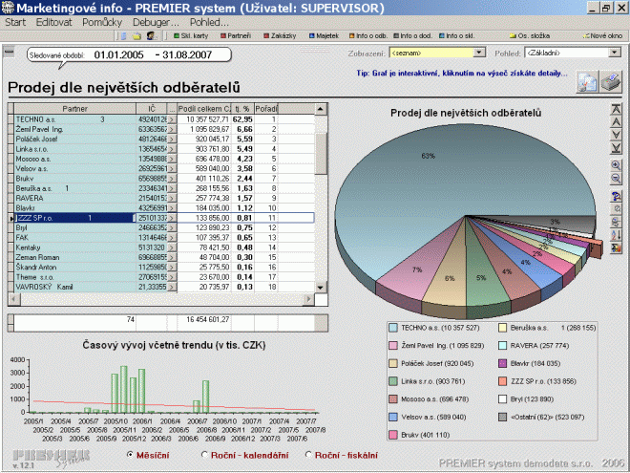Click the Blavkr purple legend swatch
The height and width of the screenshot is (473, 630).
(502, 364)
